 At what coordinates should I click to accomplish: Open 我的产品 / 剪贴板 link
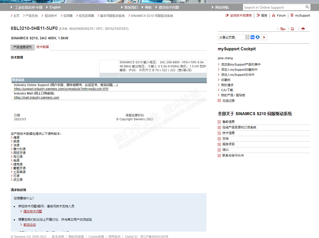click(x=233, y=95)
